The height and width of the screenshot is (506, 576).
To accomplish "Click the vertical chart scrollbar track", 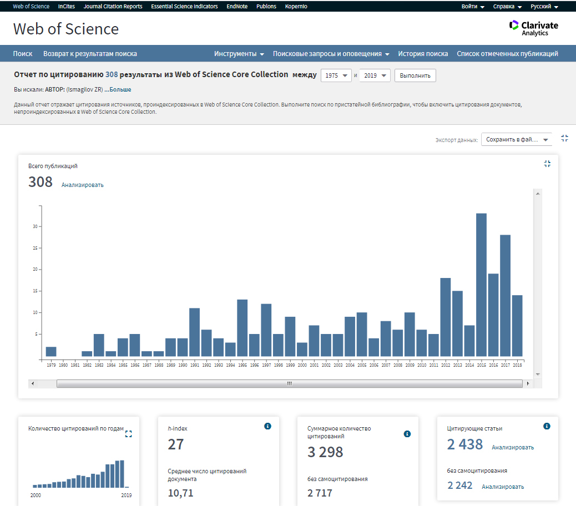I will (x=538, y=284).
